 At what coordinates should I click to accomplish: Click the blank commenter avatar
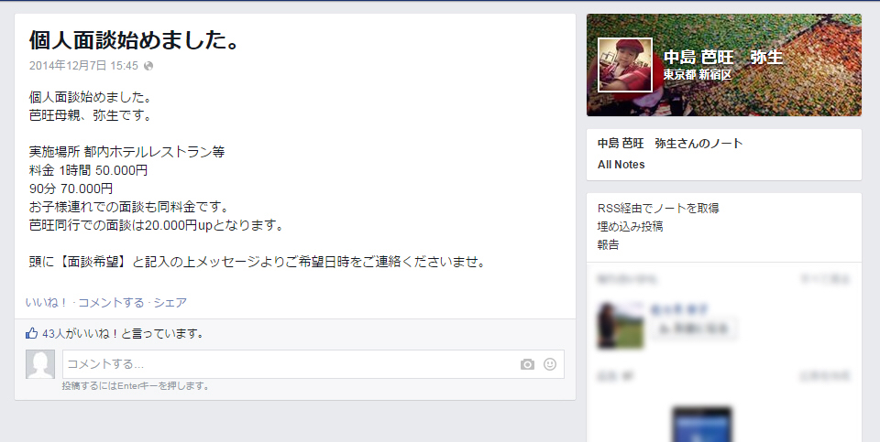coord(40,364)
